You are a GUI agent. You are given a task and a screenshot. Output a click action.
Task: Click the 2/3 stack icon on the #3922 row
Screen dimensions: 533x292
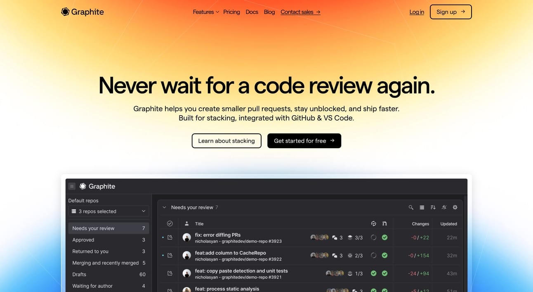[350, 255]
